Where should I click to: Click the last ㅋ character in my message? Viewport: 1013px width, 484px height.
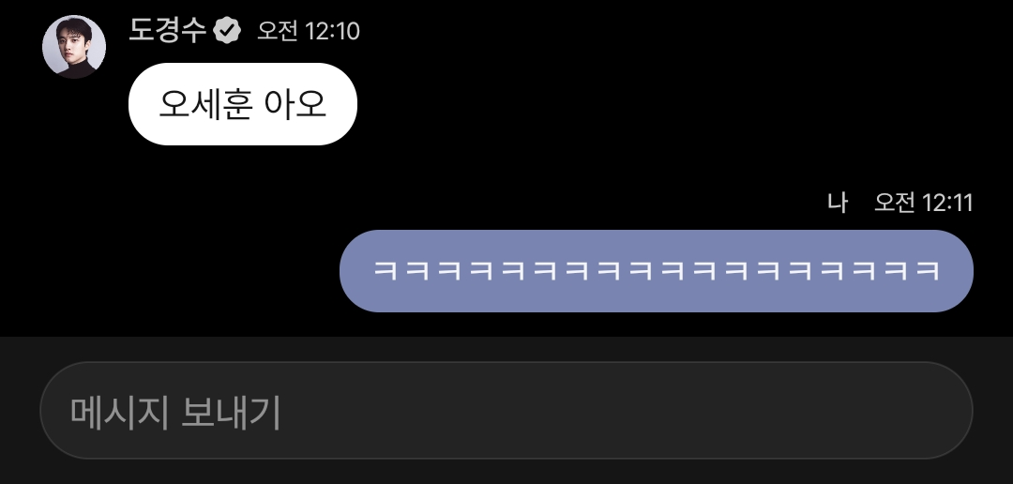[927, 270]
